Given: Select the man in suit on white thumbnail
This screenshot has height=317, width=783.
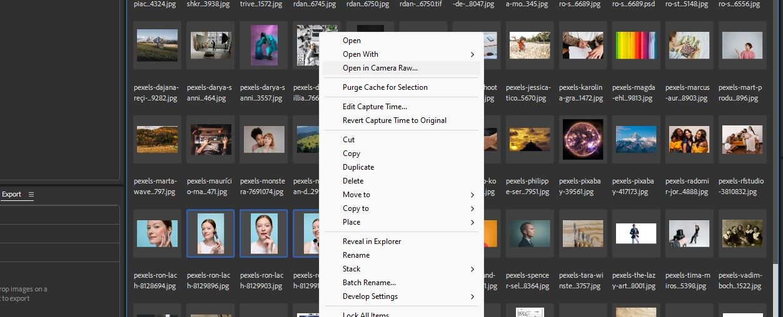Looking at the screenshot, I should coord(635,233).
